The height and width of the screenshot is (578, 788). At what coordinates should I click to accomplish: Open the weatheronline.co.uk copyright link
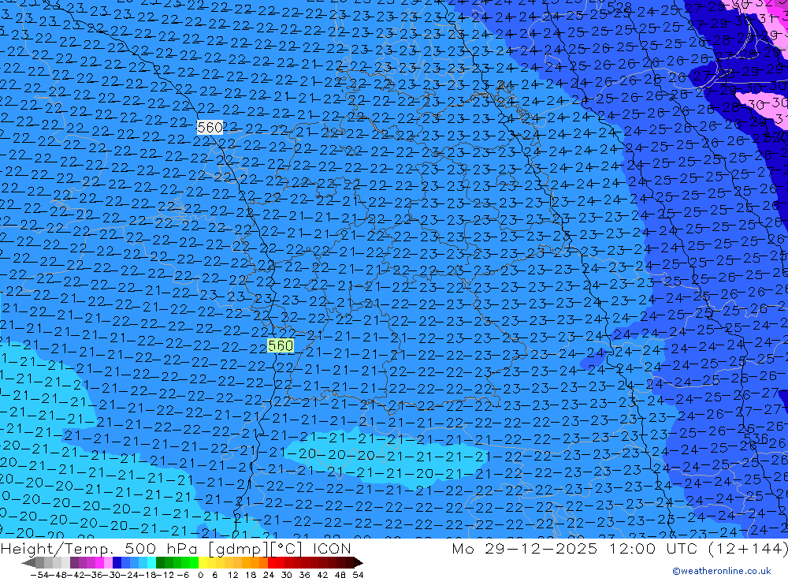tap(722, 570)
